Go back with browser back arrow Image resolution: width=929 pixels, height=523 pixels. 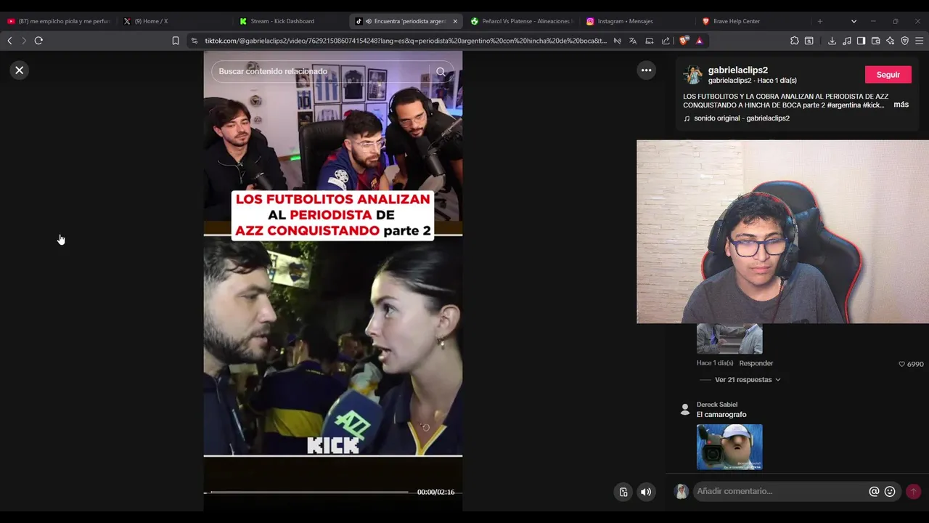click(9, 41)
